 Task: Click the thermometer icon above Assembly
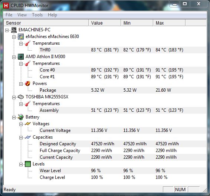(x=28, y=104)
